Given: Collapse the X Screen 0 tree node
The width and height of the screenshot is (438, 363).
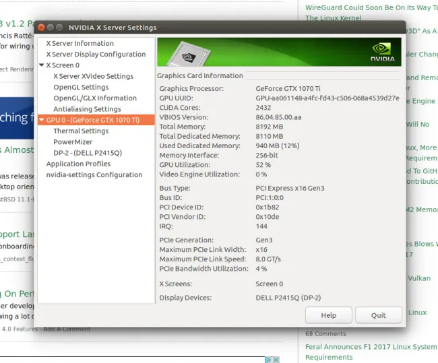Looking at the screenshot, I should (42, 65).
